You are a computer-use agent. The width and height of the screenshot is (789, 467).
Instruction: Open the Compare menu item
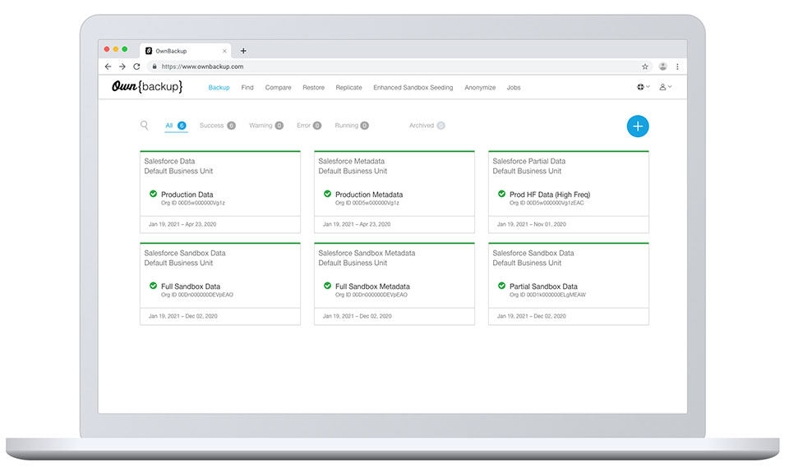pos(279,88)
